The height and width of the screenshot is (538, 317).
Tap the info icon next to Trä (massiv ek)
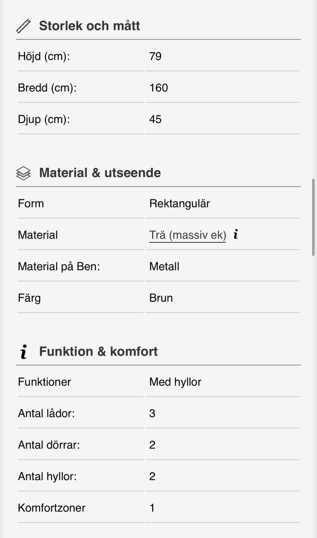(235, 234)
